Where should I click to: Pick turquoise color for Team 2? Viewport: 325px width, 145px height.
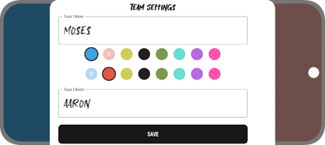180,74
